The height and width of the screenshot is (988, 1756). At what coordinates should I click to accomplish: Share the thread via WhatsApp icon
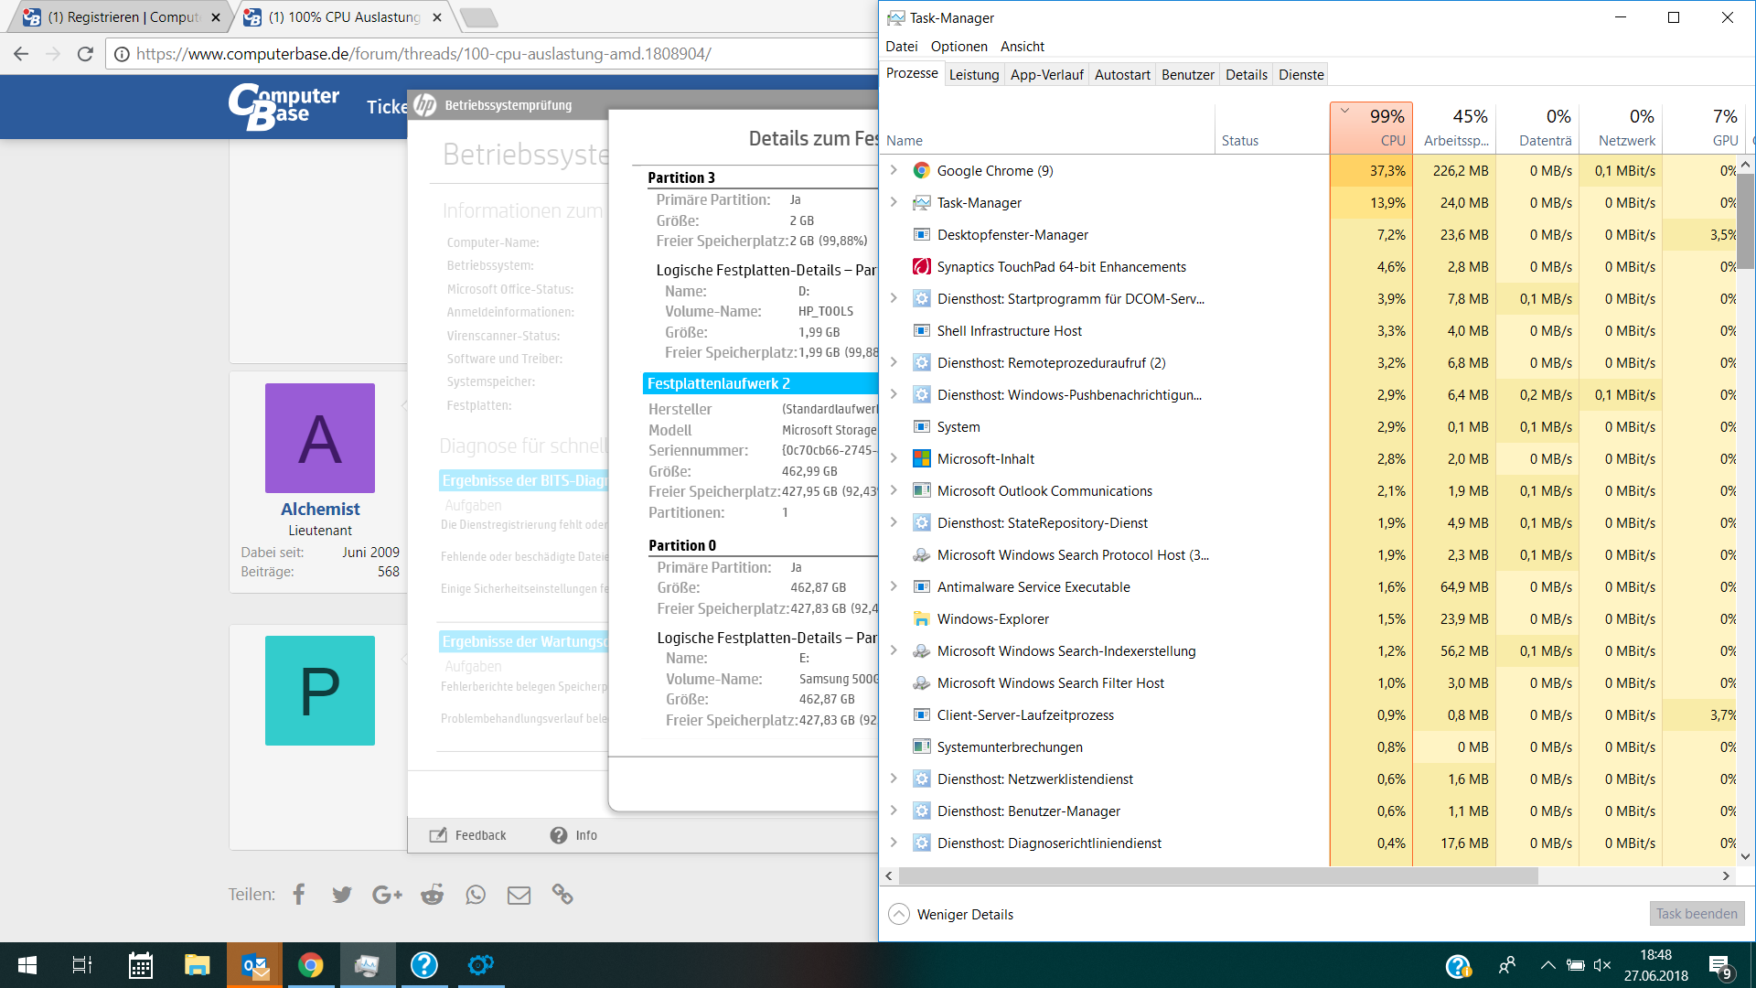(x=476, y=895)
